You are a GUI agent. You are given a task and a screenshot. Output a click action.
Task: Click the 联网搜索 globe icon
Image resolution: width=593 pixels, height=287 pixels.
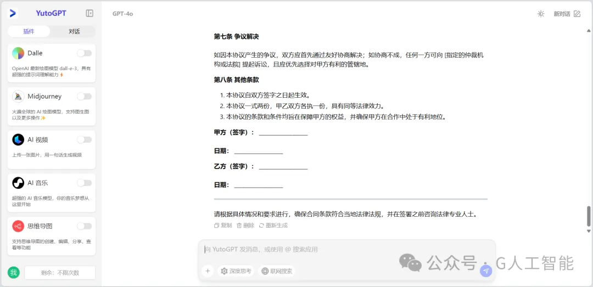click(265, 271)
